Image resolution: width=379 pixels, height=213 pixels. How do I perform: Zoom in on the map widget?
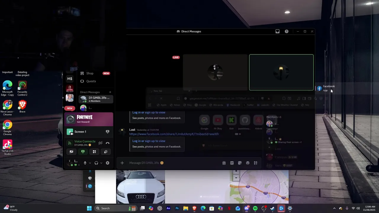(x=236, y=171)
